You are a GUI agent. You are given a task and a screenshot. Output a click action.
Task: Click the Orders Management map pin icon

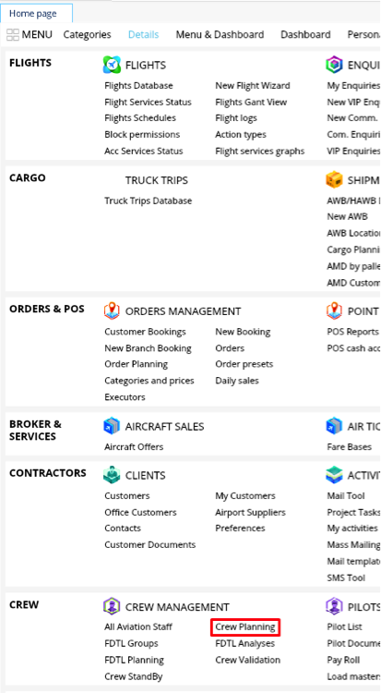pyautogui.click(x=112, y=311)
